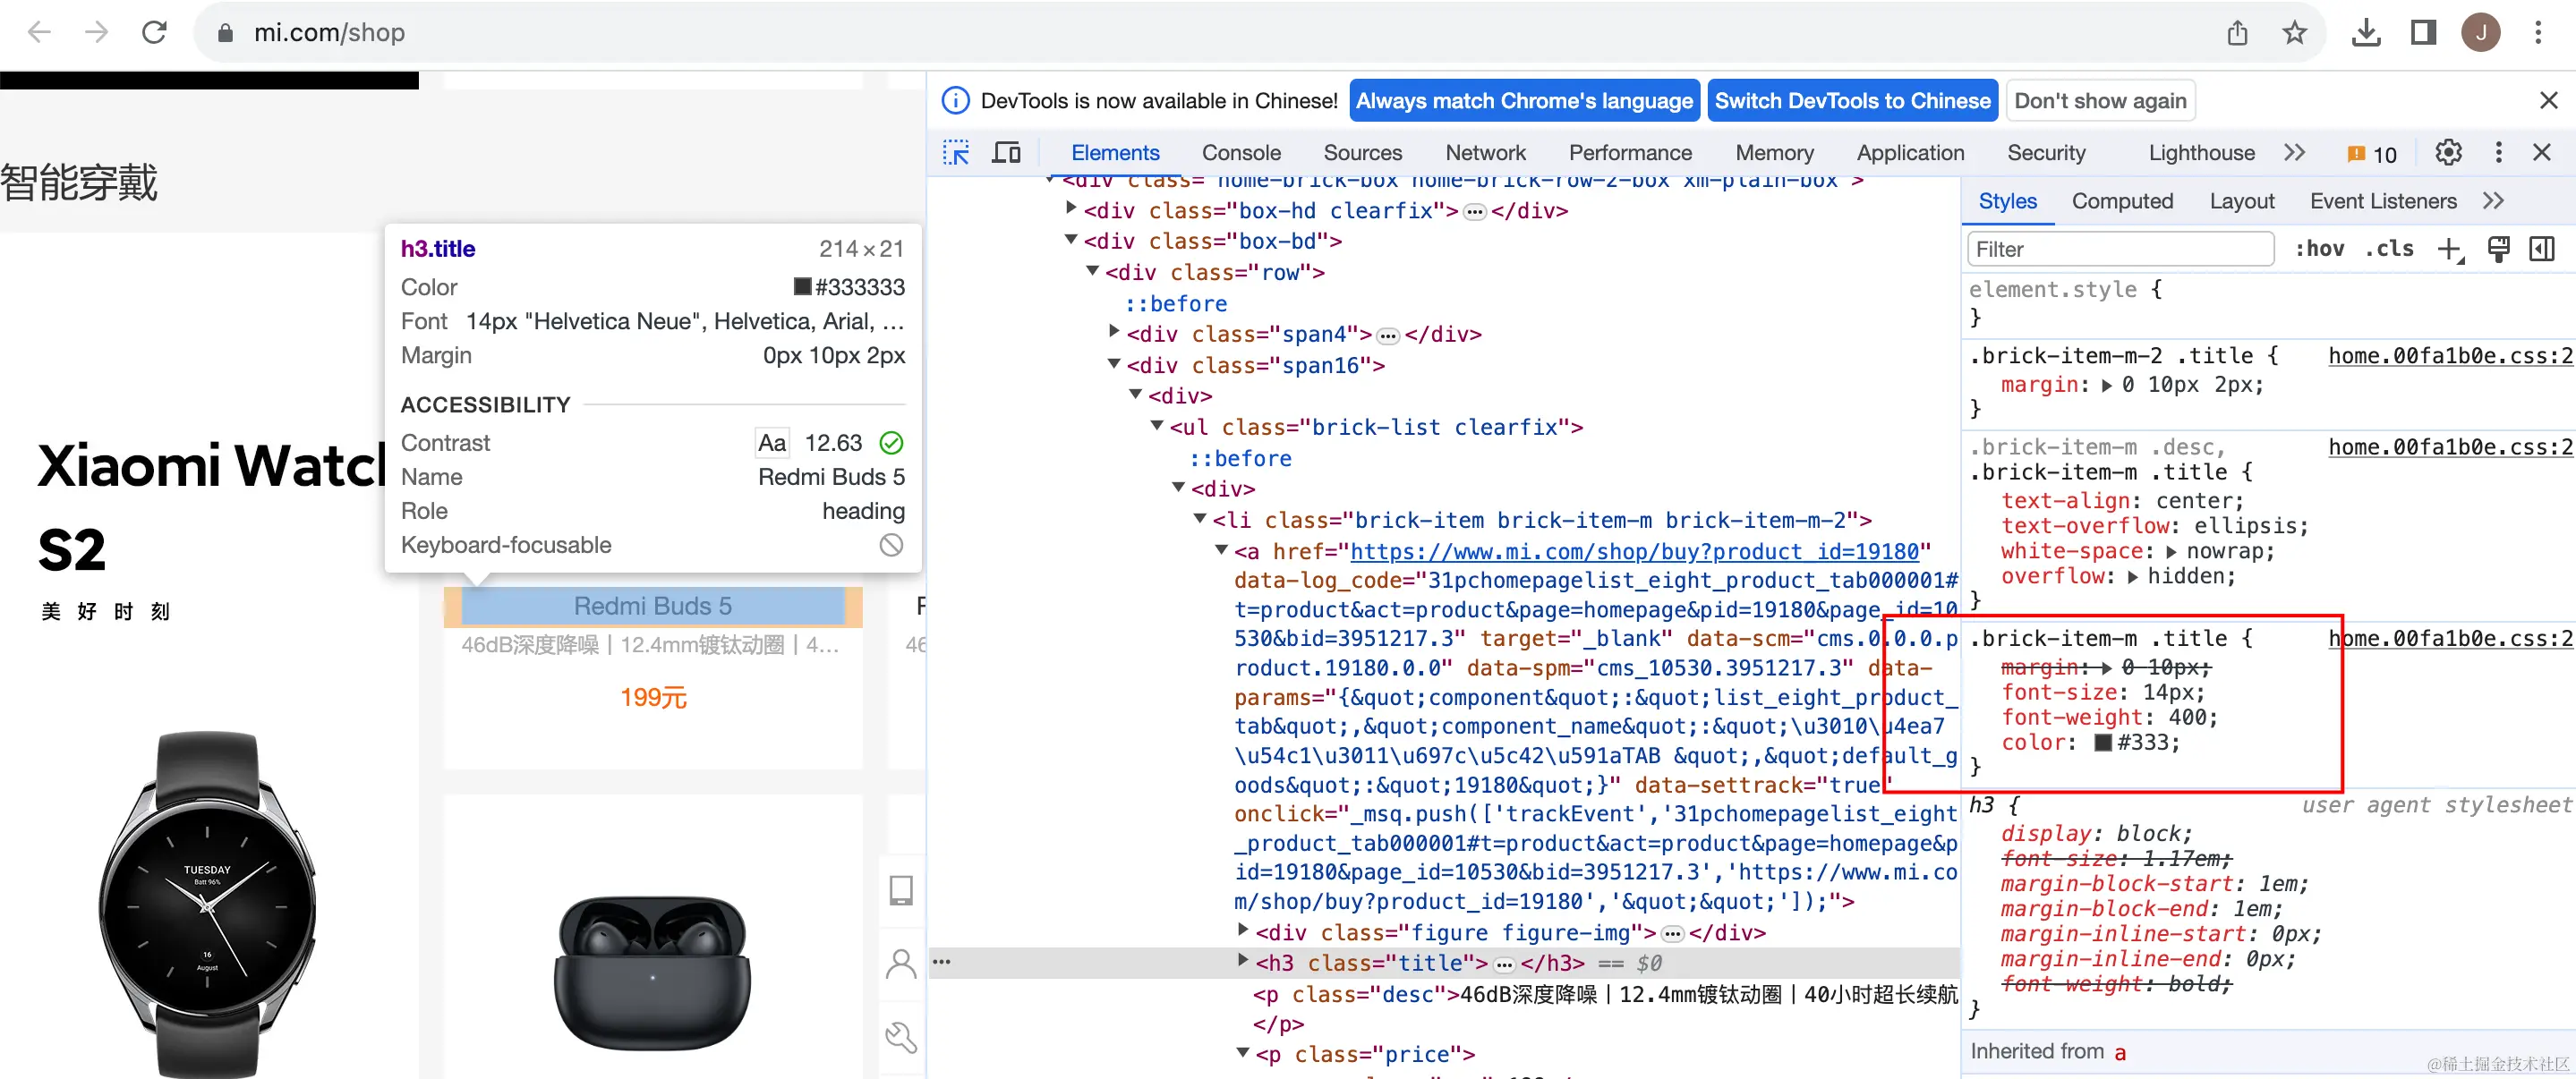This screenshot has width=2576, height=1079.
Task: Collapse the p class price node
Action: pos(1243,1052)
